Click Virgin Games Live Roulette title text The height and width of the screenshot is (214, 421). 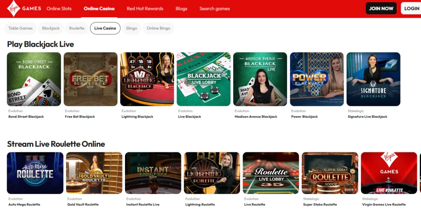point(384,204)
